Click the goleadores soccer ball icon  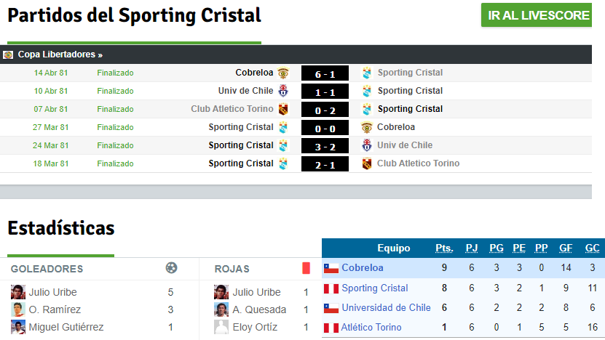click(171, 267)
